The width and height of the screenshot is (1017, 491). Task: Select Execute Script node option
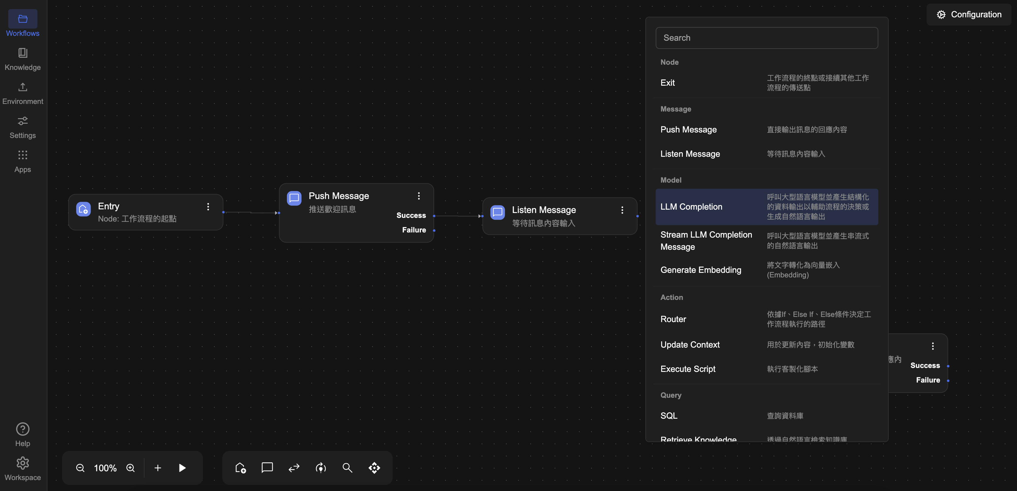[x=688, y=369]
